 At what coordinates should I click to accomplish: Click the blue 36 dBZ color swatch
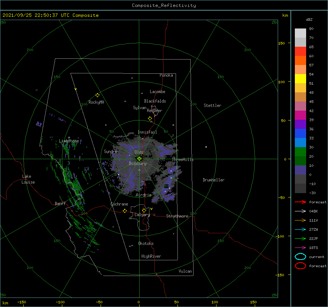(x=300, y=134)
